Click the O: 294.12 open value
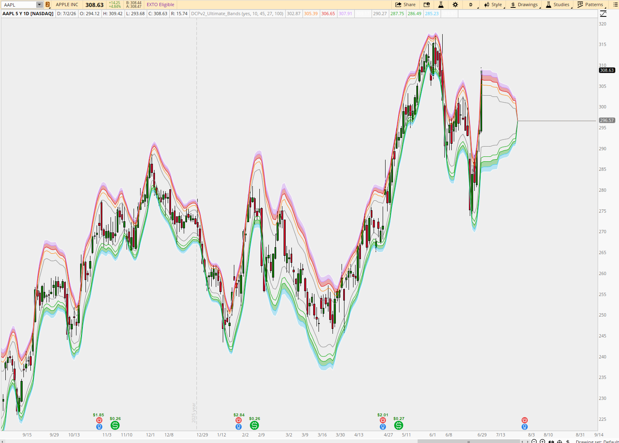This screenshot has width=619, height=443. pos(90,14)
